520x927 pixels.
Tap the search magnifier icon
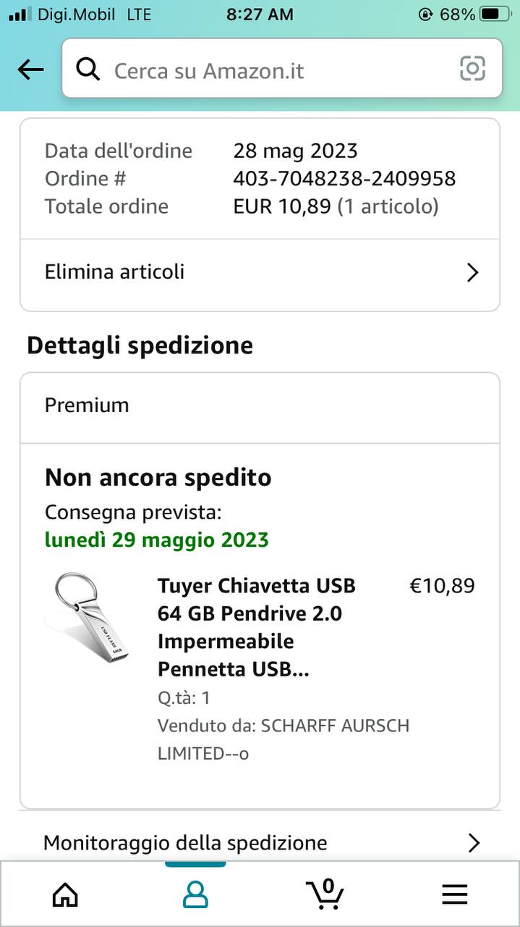click(x=88, y=70)
